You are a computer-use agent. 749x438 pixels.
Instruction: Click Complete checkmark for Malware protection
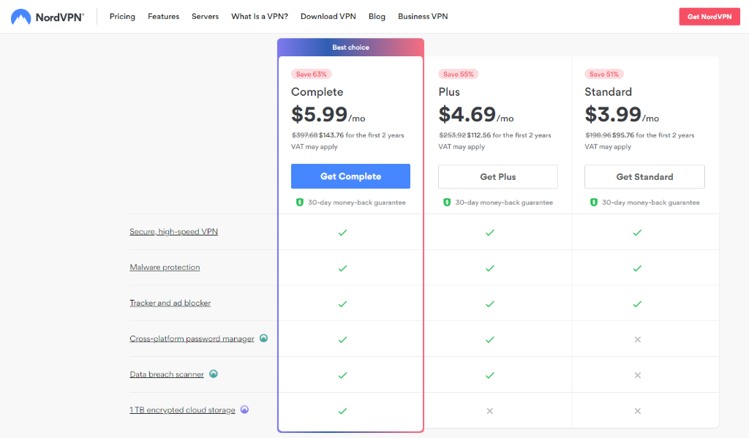click(x=342, y=268)
